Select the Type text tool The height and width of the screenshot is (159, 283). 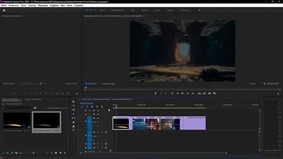[x=73, y=131]
